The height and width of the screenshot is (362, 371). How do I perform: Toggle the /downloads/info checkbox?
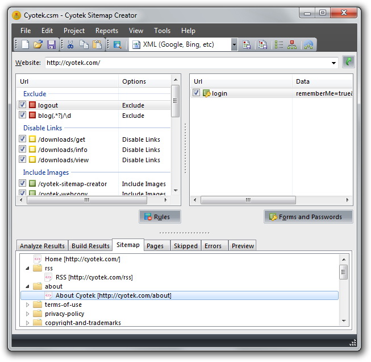coord(23,149)
